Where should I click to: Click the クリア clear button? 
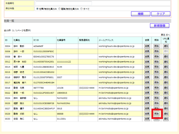[161, 14]
